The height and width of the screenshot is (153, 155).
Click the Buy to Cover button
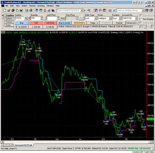point(65,23)
